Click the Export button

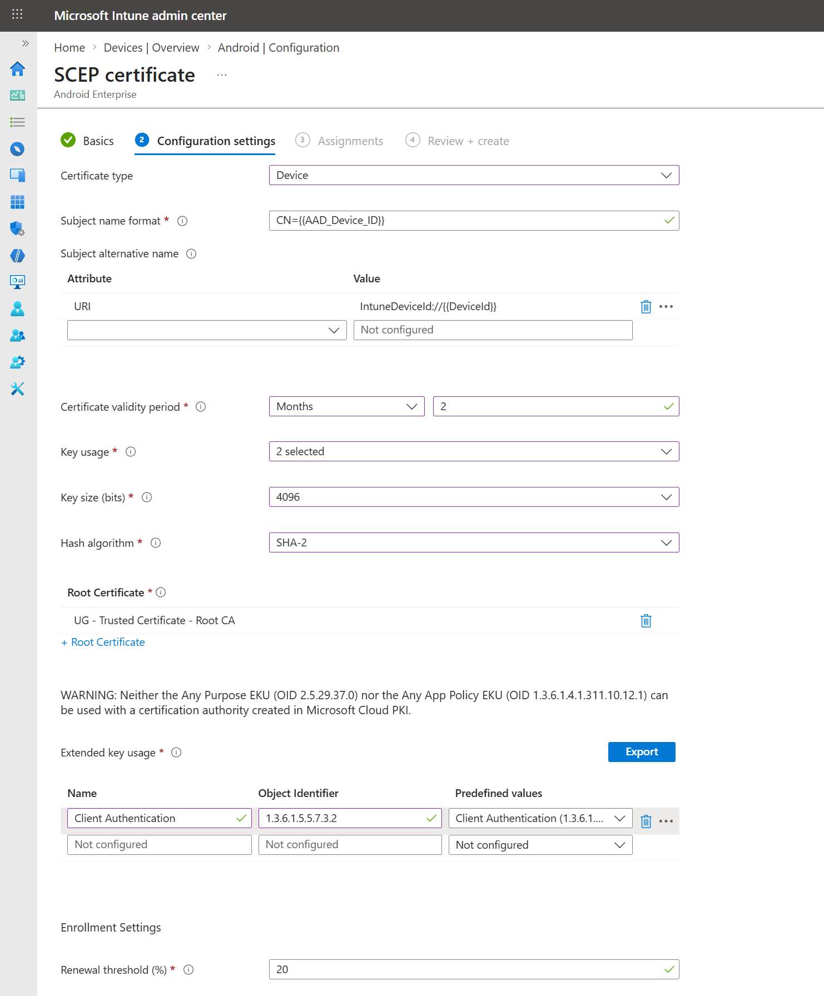[642, 752]
